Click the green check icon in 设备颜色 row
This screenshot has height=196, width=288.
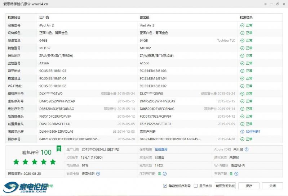pos(242,33)
